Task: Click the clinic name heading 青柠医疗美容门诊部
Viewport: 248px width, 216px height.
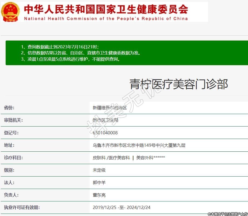Action: pos(179,84)
